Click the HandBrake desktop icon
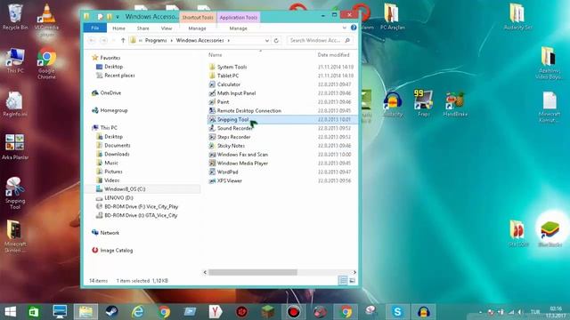 [x=455, y=103]
